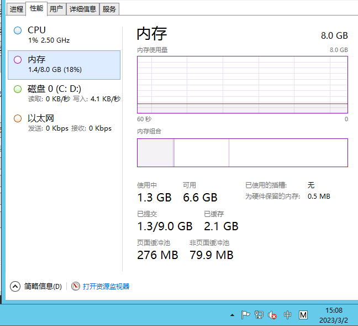Click the orange 以太网 circle icon

click(18, 118)
